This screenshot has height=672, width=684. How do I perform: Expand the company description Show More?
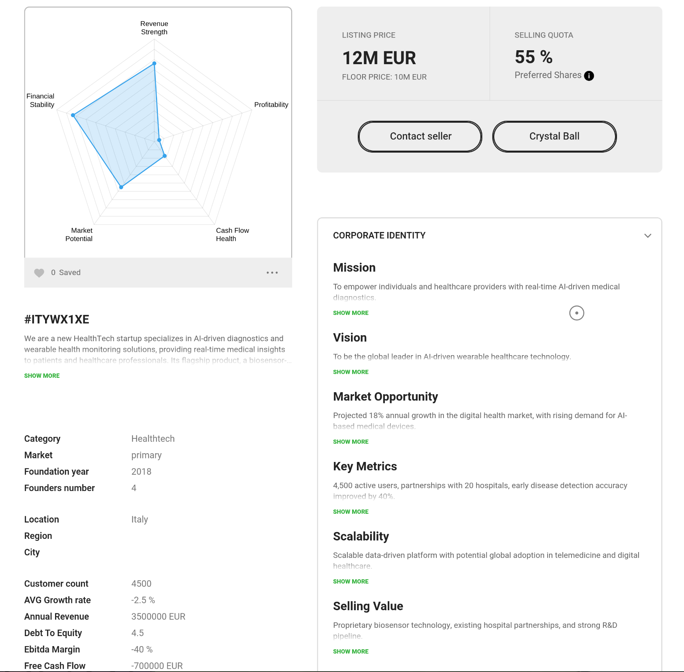tap(42, 376)
